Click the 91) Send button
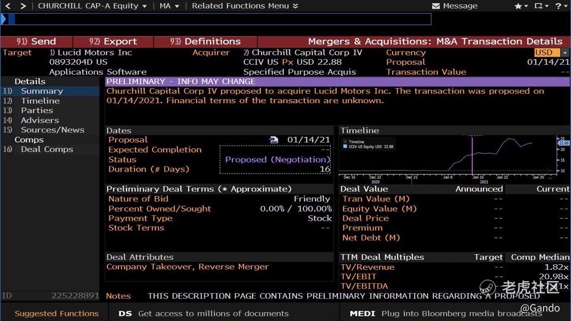Image resolution: width=571 pixels, height=321 pixels. coord(36,41)
